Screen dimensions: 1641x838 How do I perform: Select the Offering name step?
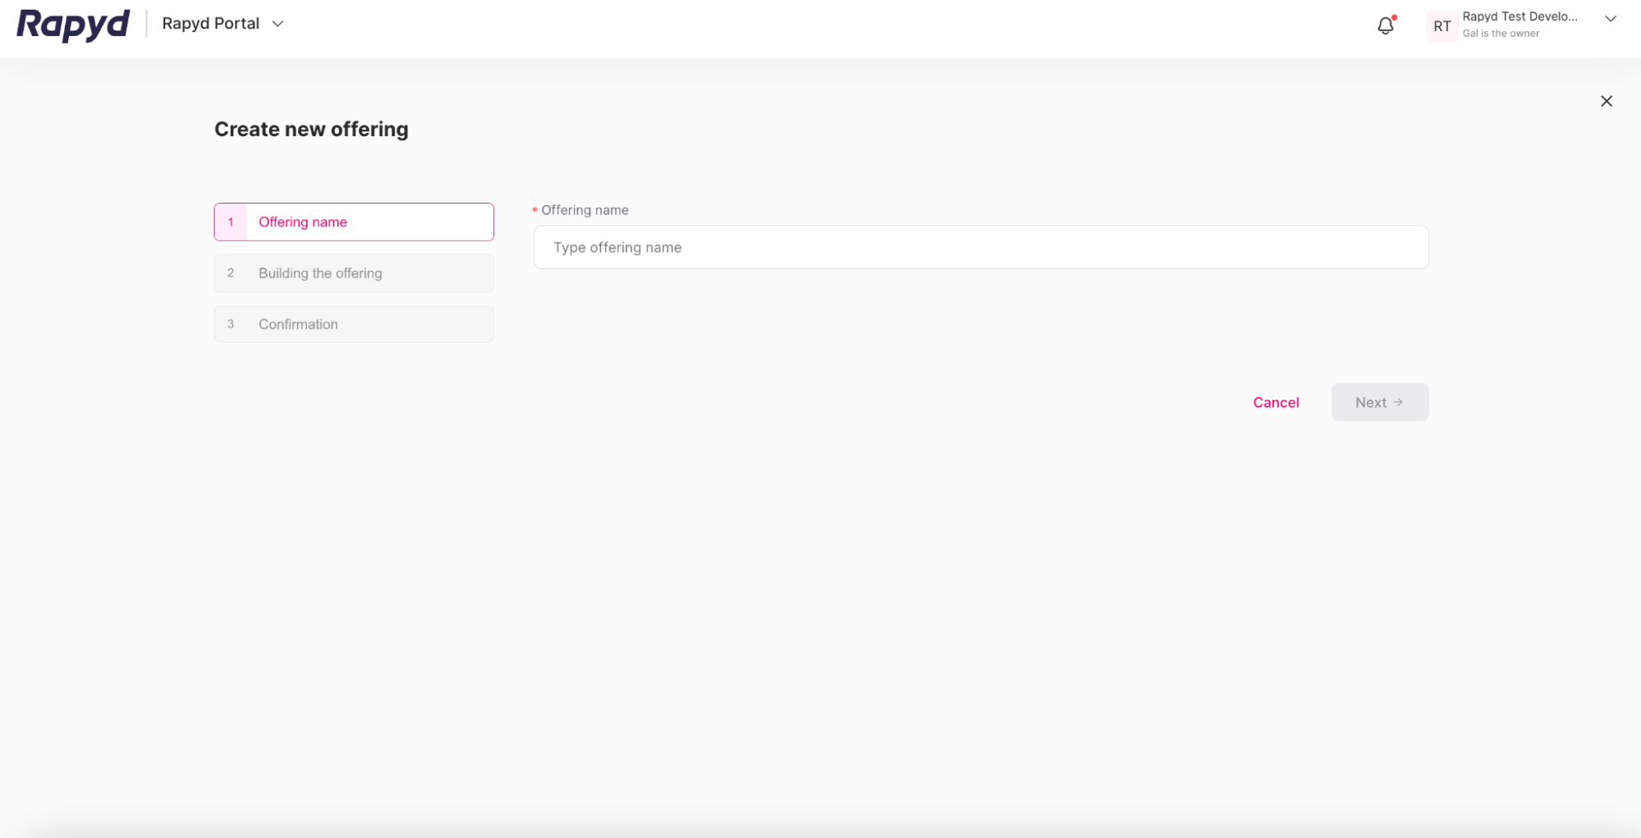353,222
